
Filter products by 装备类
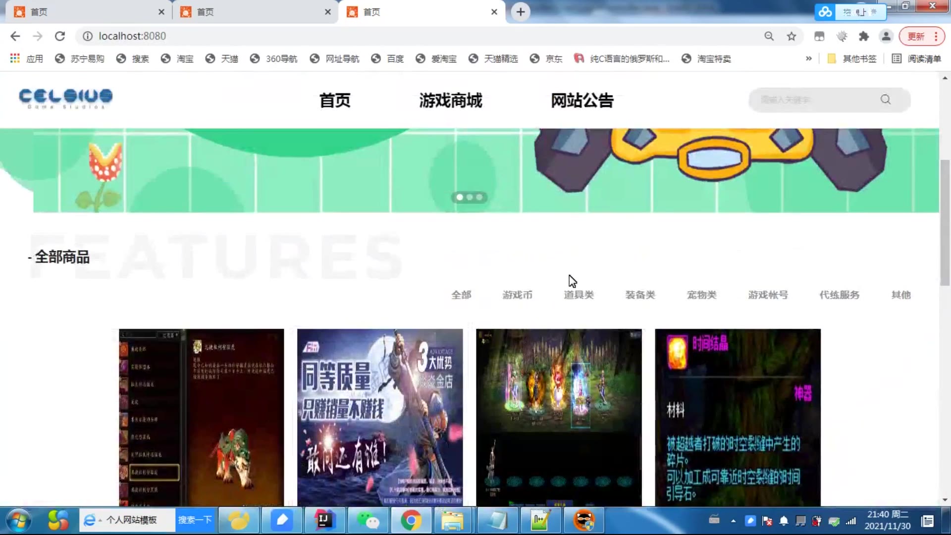[x=640, y=295]
